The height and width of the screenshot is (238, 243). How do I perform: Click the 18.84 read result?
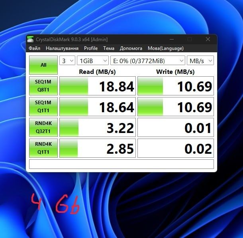point(98,86)
